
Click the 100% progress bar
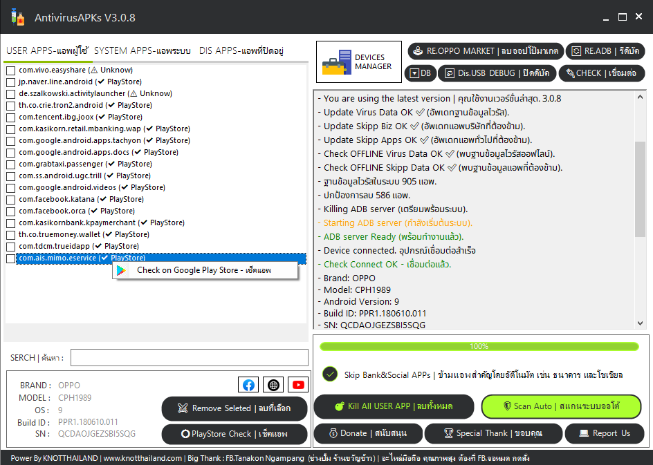[x=479, y=346]
